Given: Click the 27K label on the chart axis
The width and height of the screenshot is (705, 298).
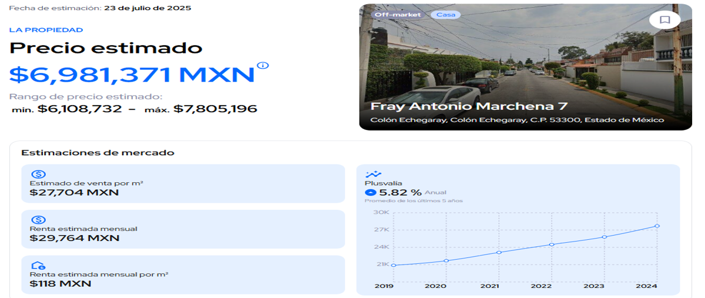Looking at the screenshot, I should [x=382, y=230].
